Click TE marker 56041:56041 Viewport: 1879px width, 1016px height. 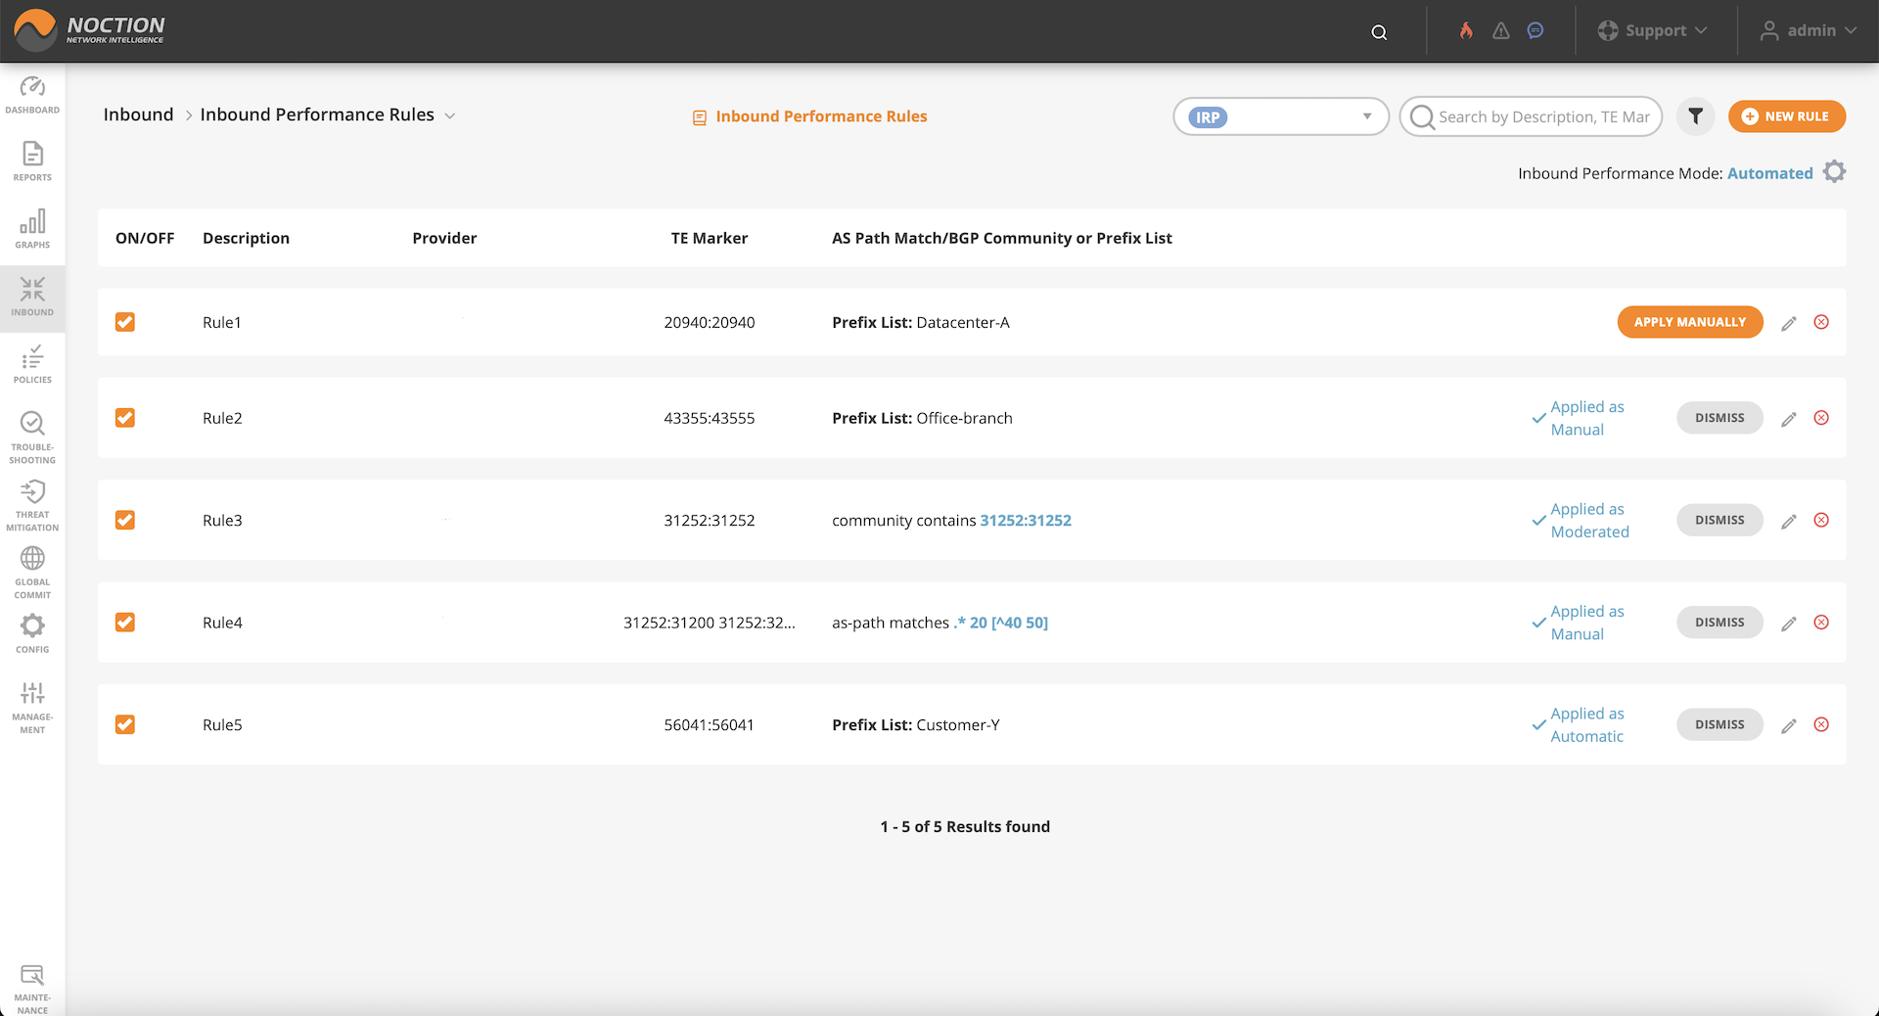pos(709,725)
